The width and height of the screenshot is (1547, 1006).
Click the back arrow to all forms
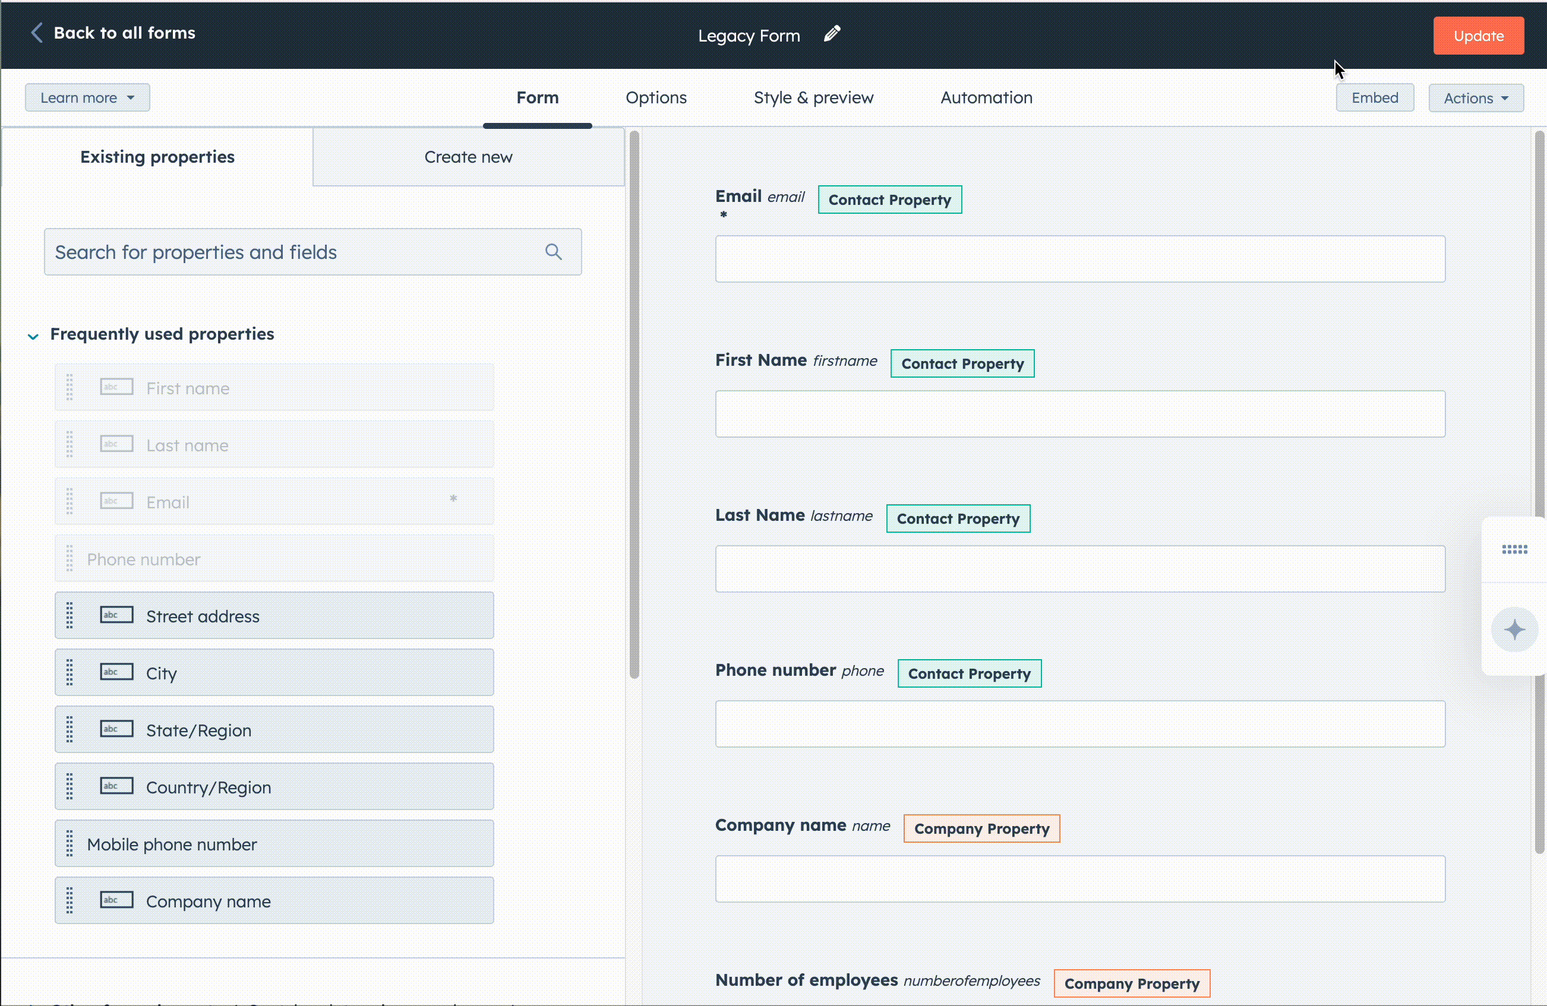37,33
